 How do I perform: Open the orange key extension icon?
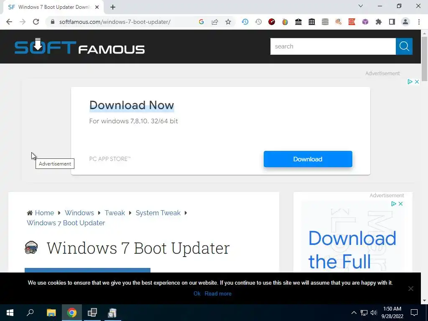(339, 22)
